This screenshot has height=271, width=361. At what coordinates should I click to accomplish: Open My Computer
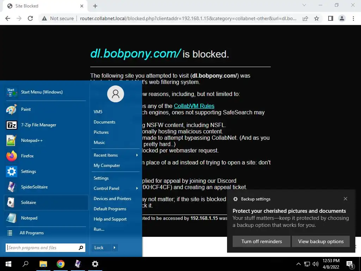click(116, 165)
